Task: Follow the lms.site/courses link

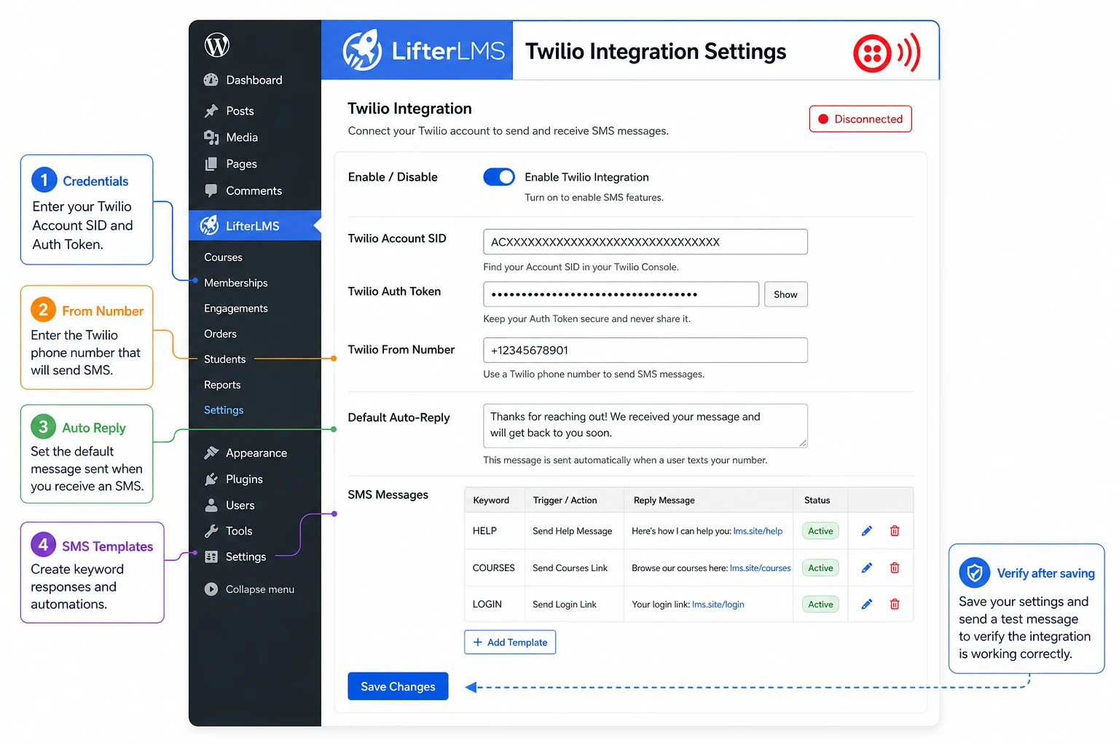Action: click(760, 568)
